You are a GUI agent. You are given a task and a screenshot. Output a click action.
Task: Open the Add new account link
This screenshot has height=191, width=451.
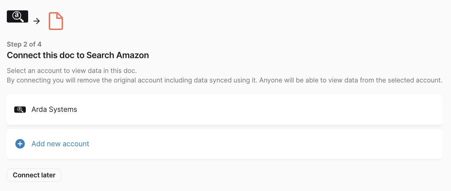[x=60, y=144]
